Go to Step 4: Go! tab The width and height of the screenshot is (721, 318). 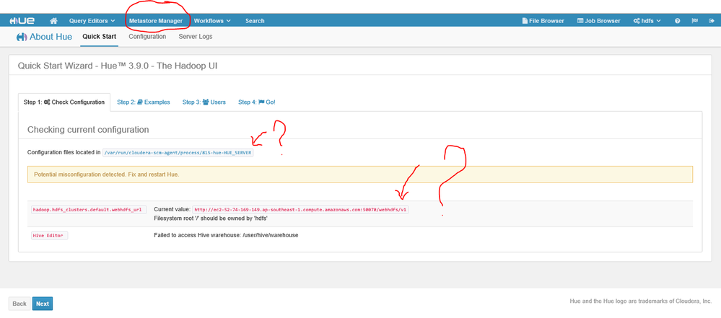257,102
